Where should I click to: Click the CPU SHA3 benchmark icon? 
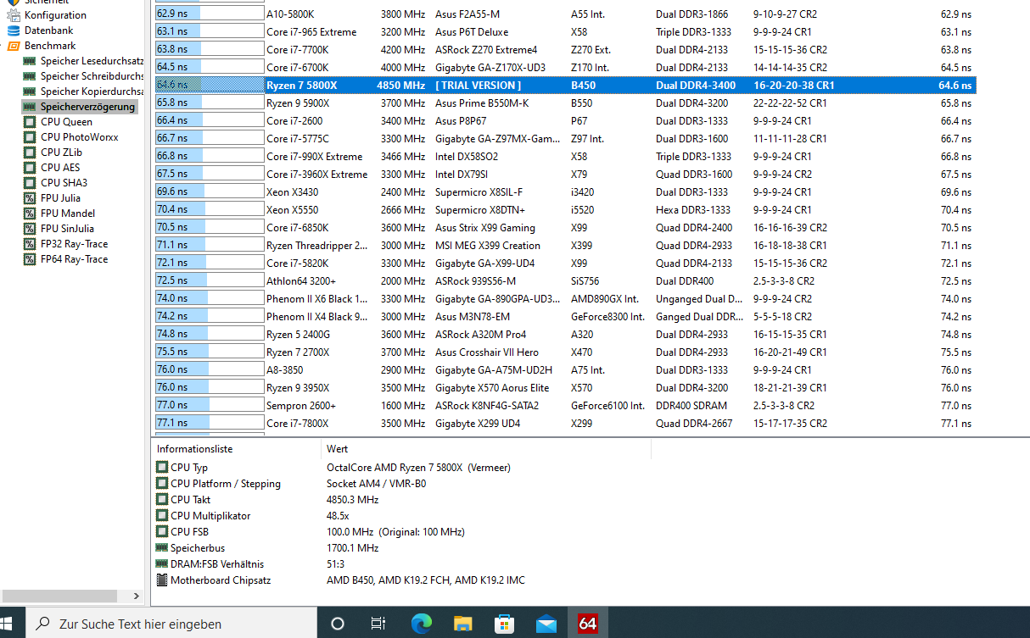coord(30,183)
